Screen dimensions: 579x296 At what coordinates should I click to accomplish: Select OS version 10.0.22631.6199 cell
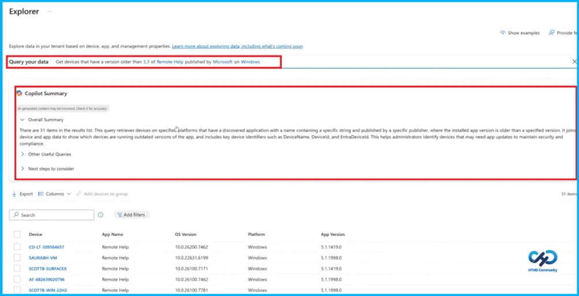[x=192, y=257]
